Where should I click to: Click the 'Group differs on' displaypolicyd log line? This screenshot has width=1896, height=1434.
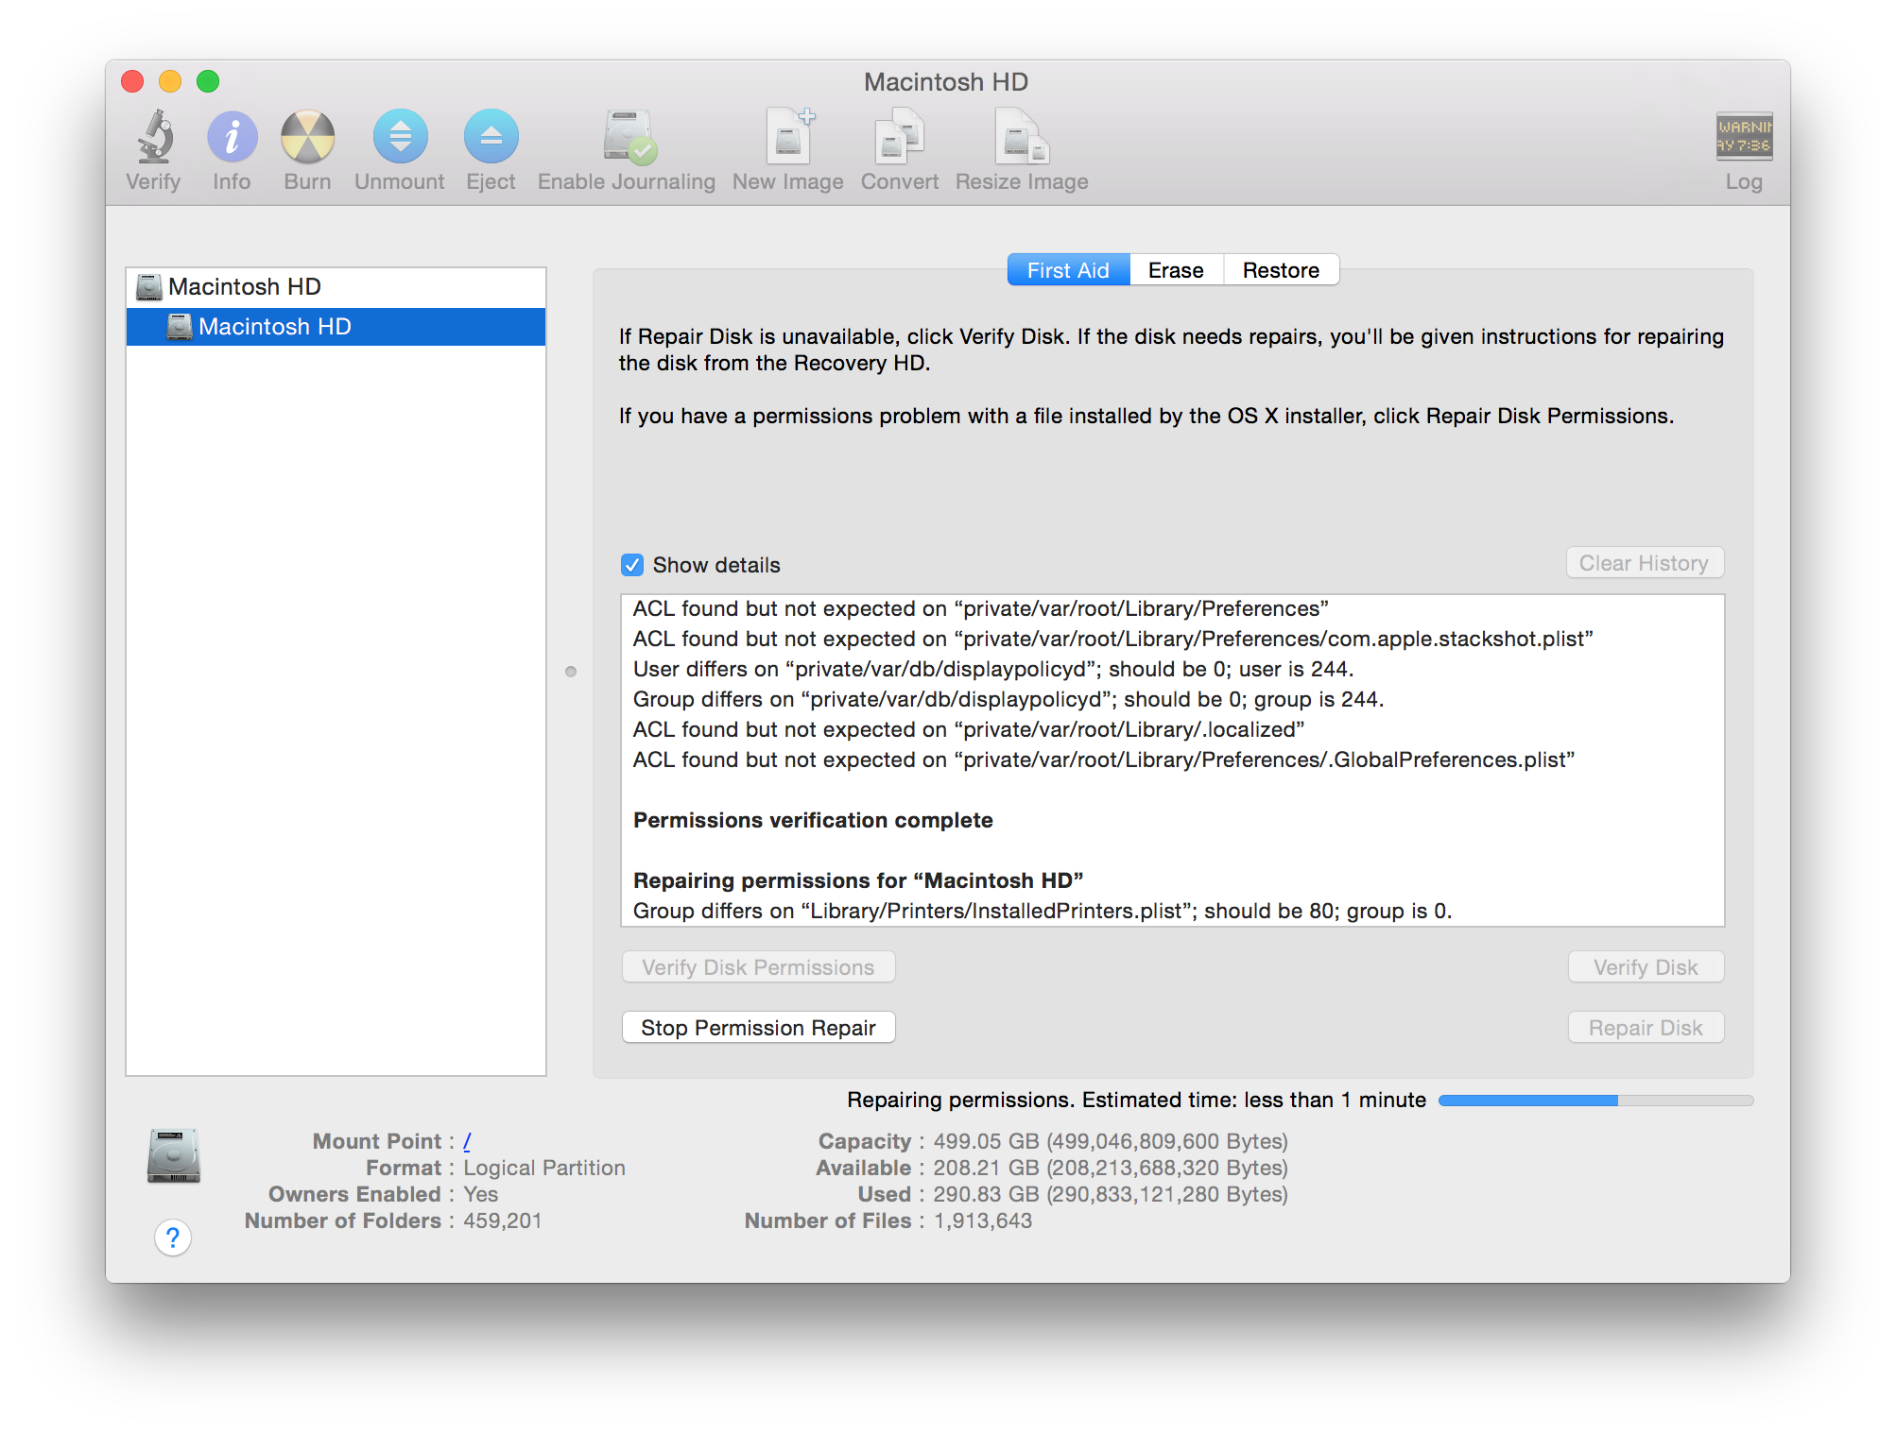[1008, 699]
